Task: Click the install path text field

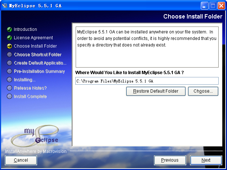Action: [147, 81]
